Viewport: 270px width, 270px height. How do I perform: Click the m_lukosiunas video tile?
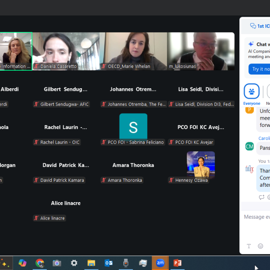pos(201,51)
